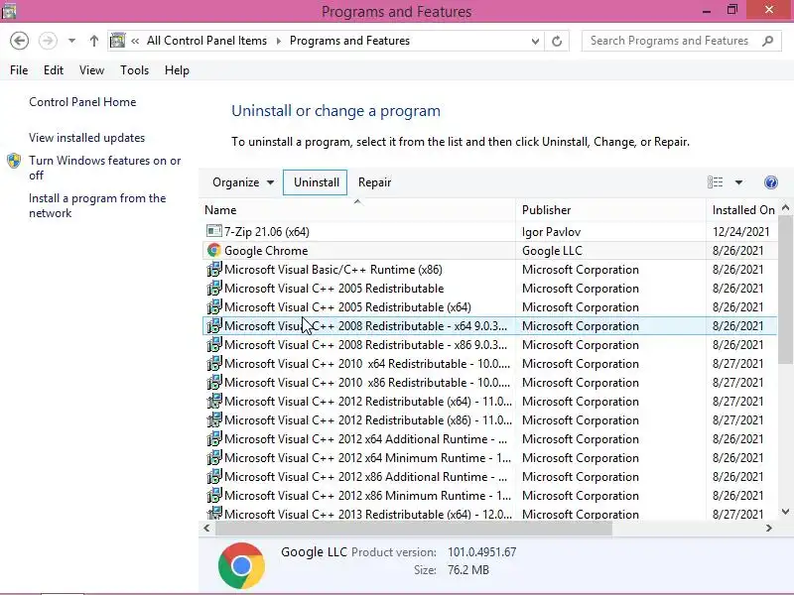Click the horizontal scrollbar thumb
Screen dimensions: 794x595
tap(414, 529)
